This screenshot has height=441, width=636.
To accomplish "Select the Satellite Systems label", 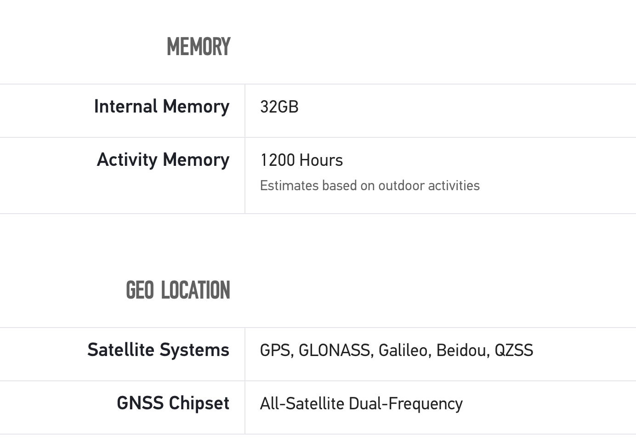I will click(158, 350).
